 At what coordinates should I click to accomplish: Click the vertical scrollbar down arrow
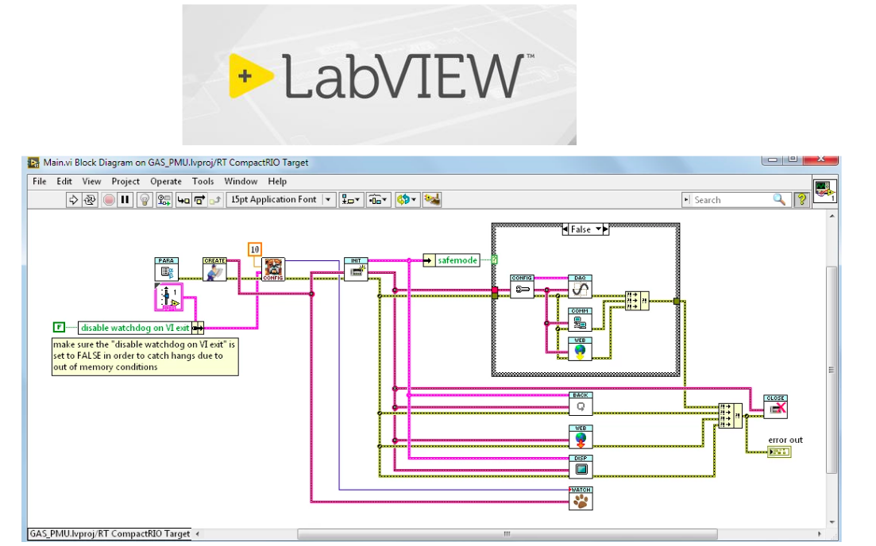point(832,521)
